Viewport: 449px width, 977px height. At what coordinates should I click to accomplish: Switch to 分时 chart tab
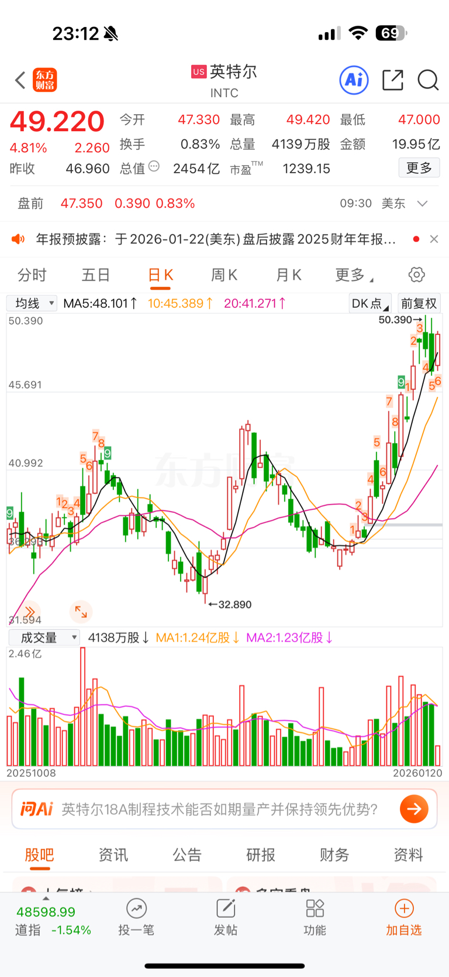pos(32,275)
